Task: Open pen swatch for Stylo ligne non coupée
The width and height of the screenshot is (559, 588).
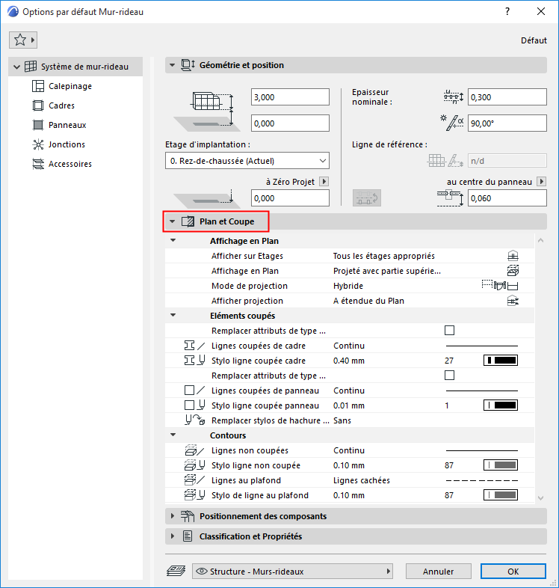Action: [501, 465]
